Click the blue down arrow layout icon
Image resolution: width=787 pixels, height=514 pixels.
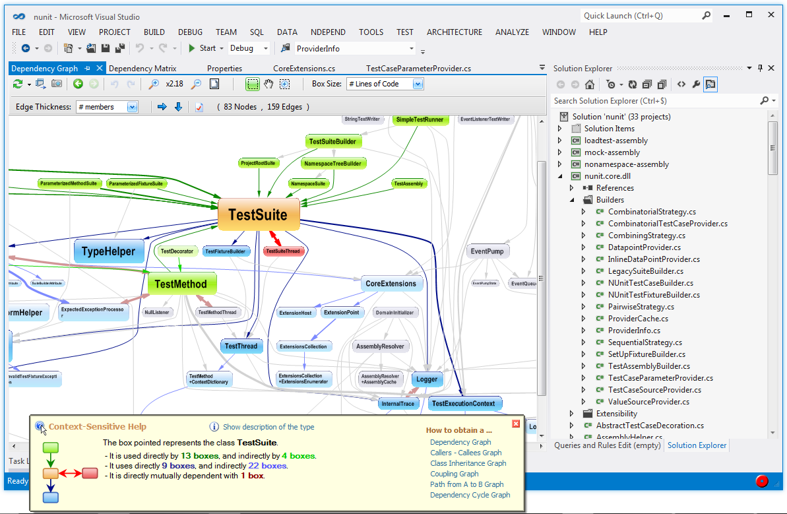click(x=178, y=107)
